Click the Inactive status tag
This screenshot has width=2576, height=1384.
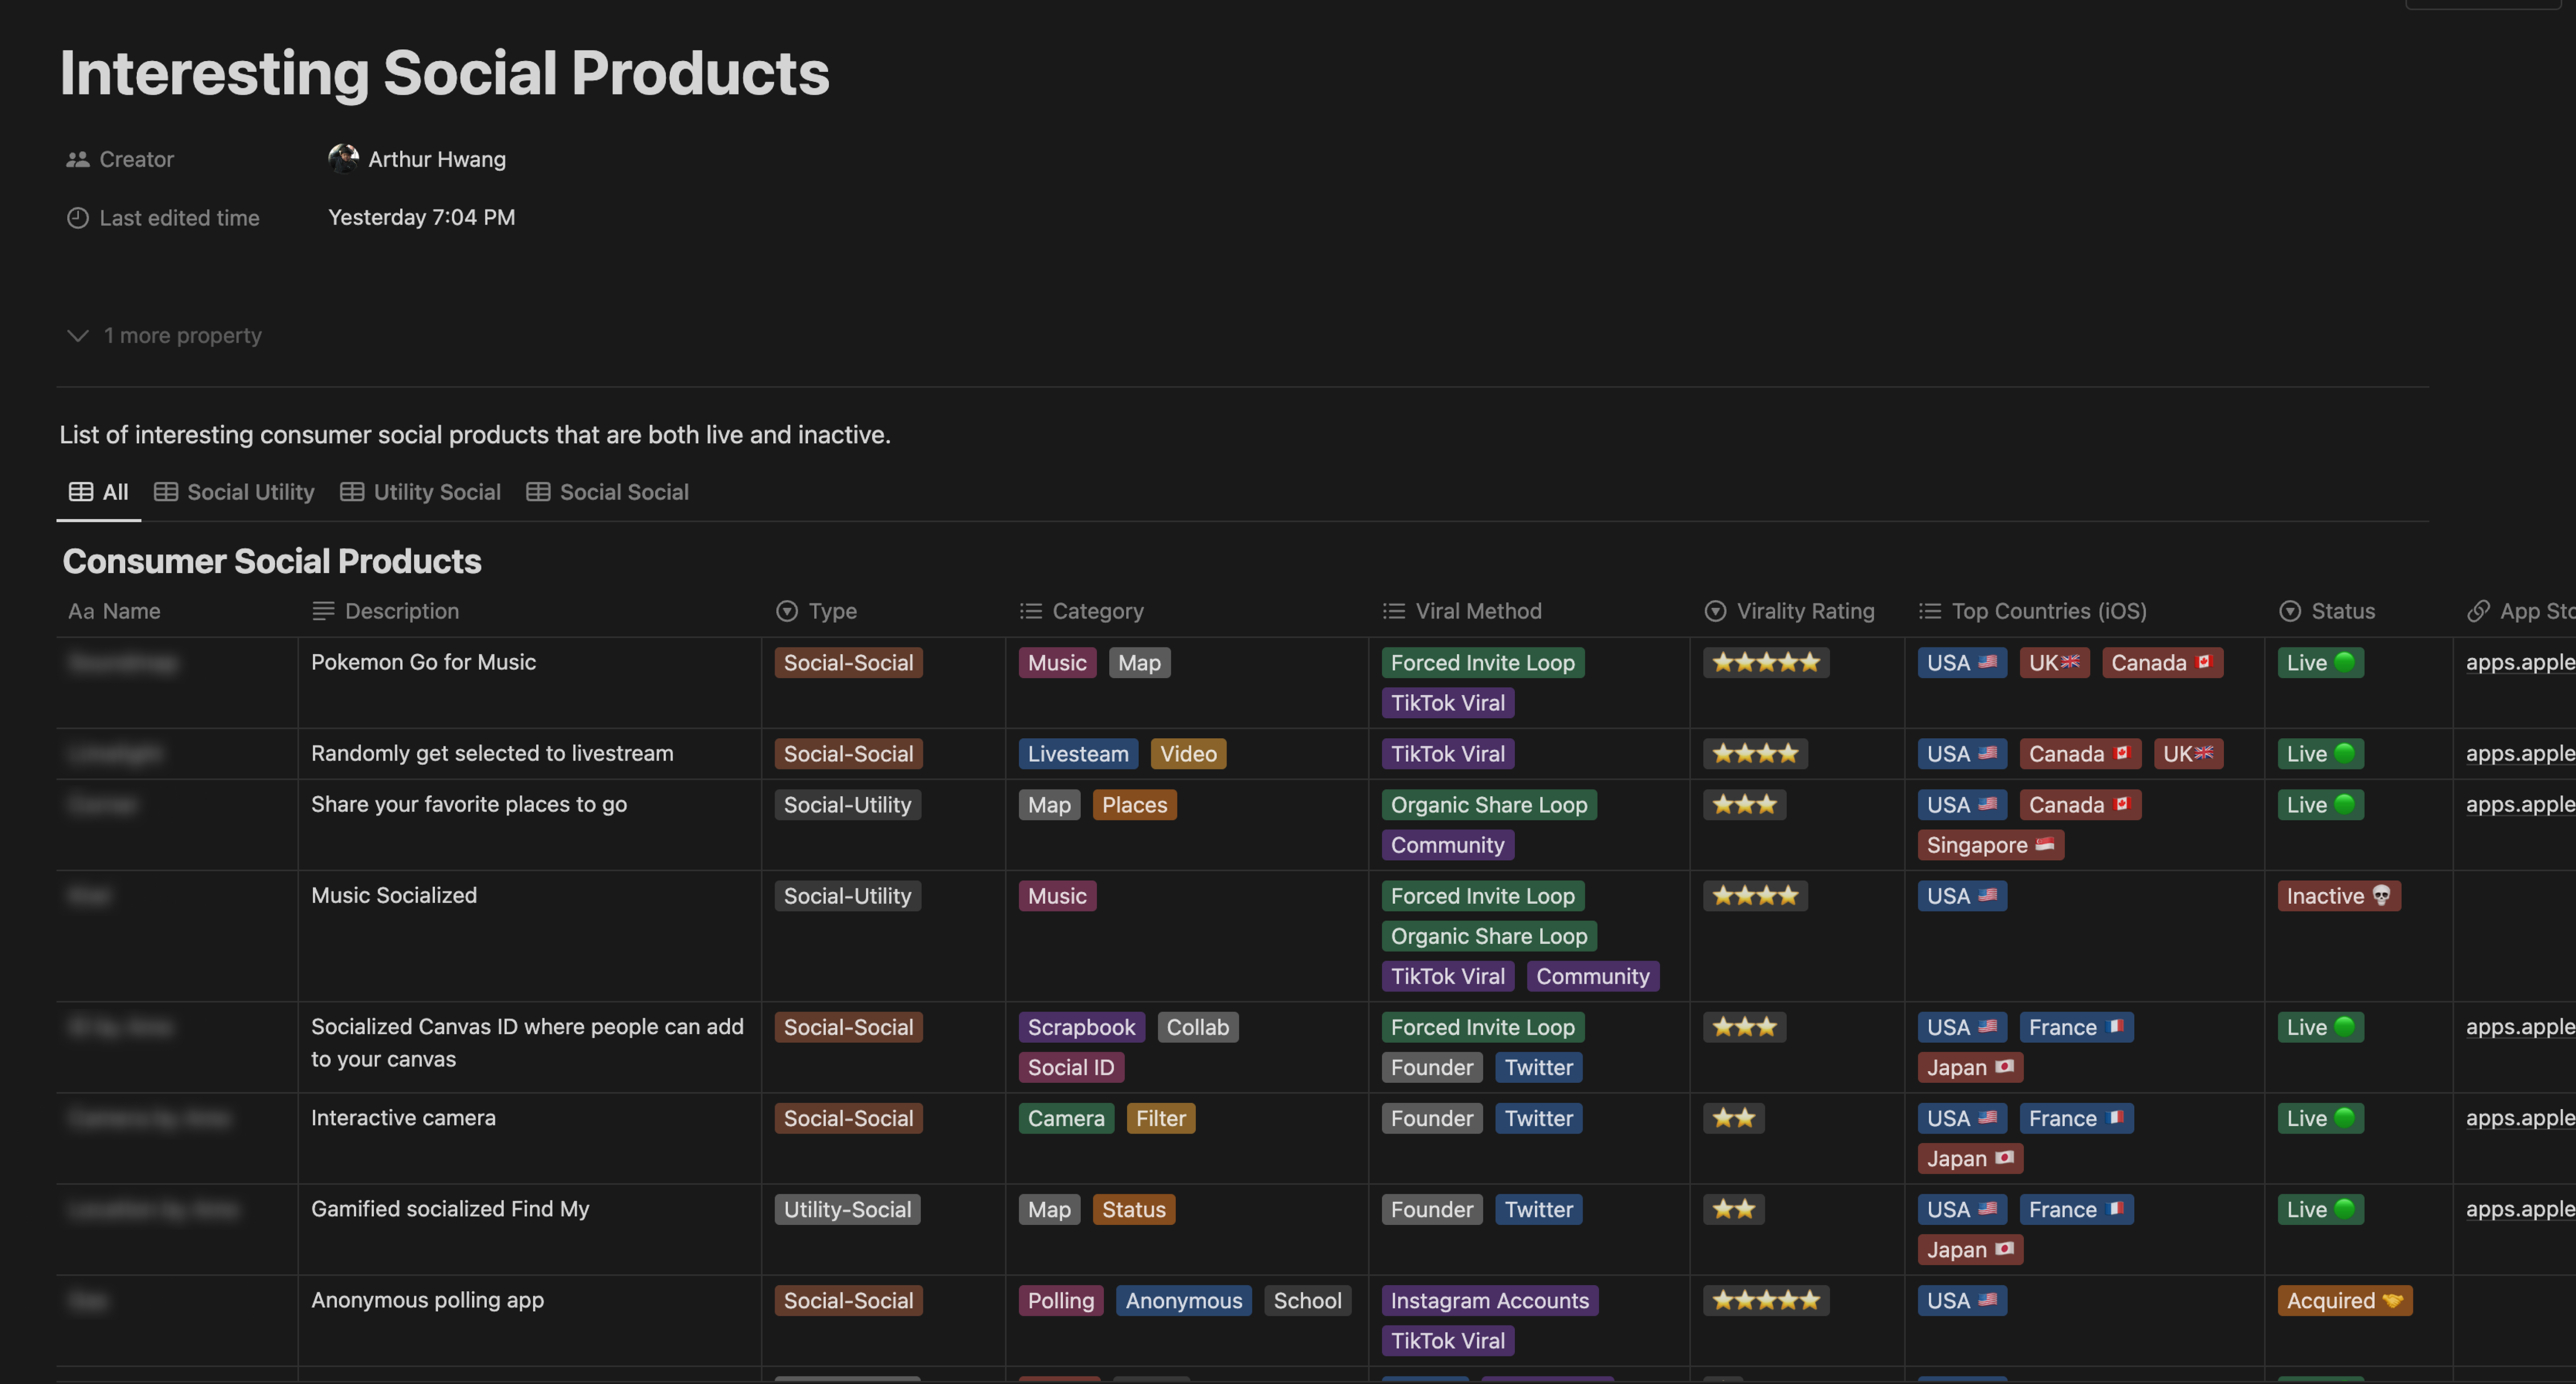coord(2338,895)
